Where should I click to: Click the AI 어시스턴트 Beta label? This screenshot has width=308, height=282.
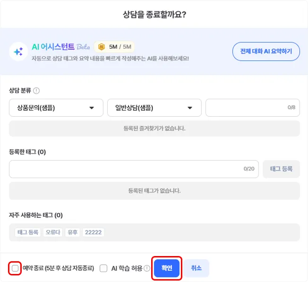coord(60,47)
